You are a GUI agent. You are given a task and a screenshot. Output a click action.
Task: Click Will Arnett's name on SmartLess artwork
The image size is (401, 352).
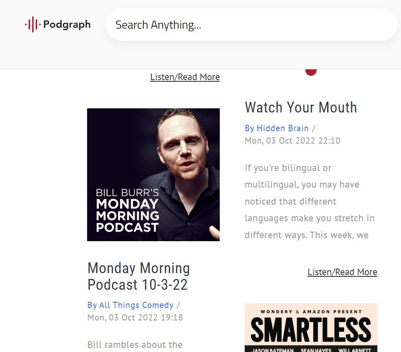point(355,350)
